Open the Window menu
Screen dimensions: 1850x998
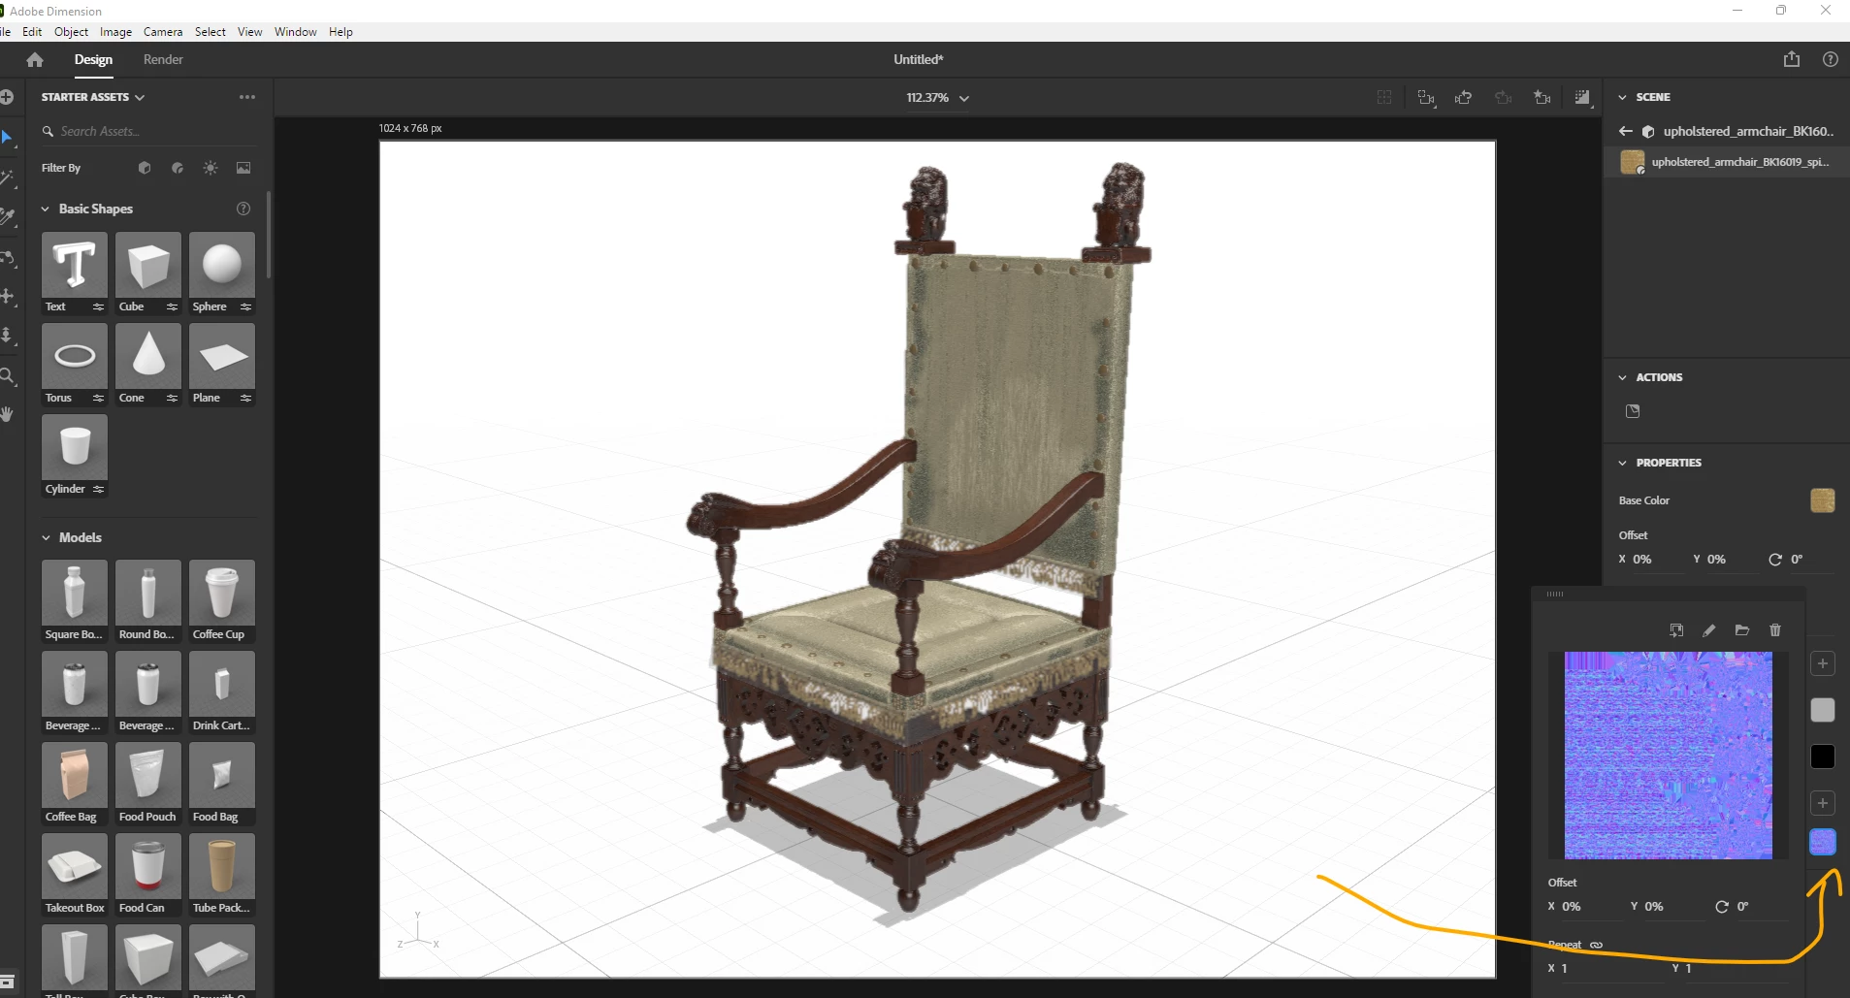coord(296,32)
